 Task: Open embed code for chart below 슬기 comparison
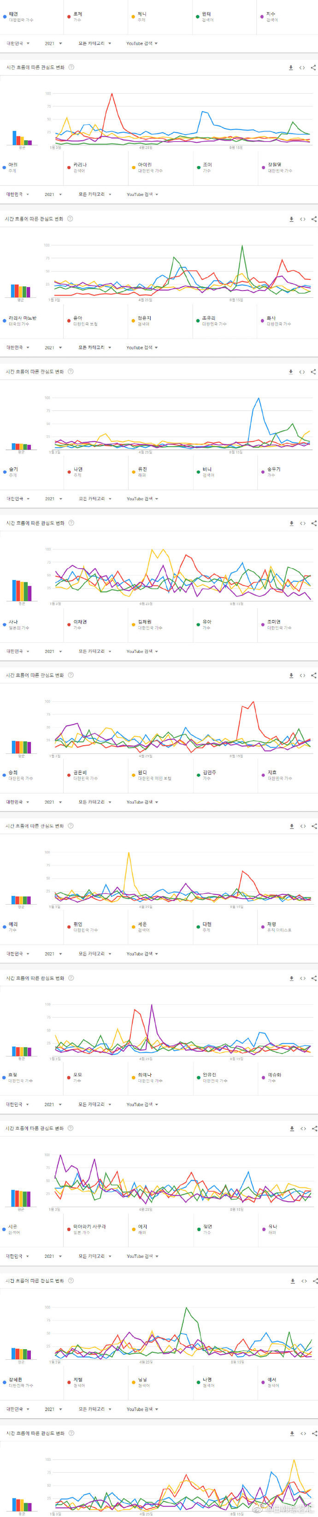(303, 523)
